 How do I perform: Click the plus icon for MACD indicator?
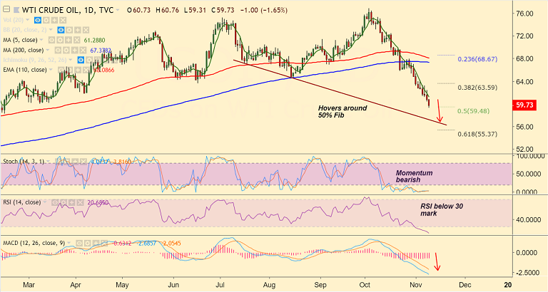coord(96,243)
